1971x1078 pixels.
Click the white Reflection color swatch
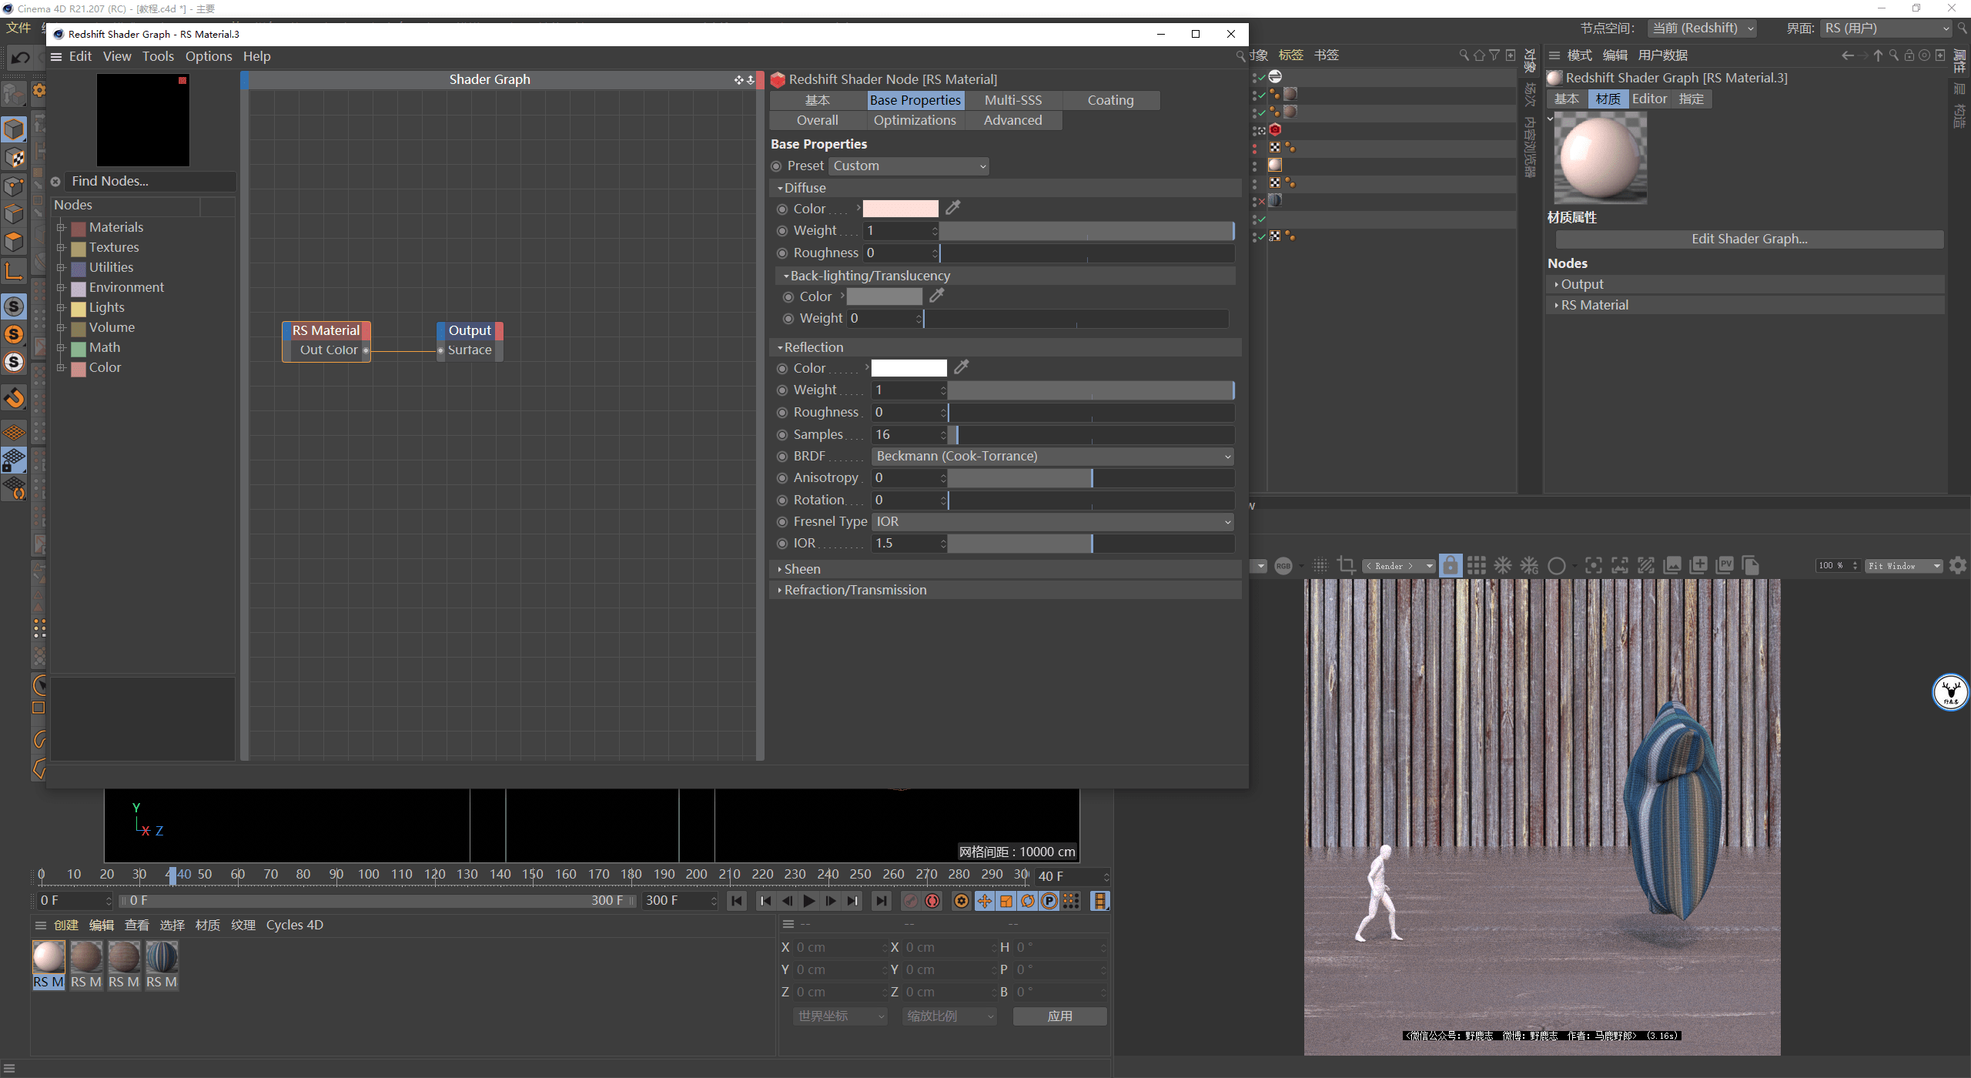click(909, 368)
